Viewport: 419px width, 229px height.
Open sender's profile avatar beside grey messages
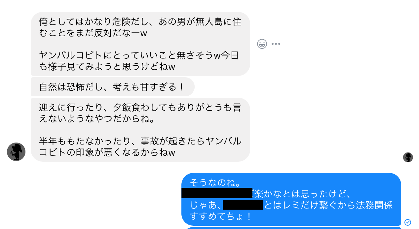(x=16, y=152)
